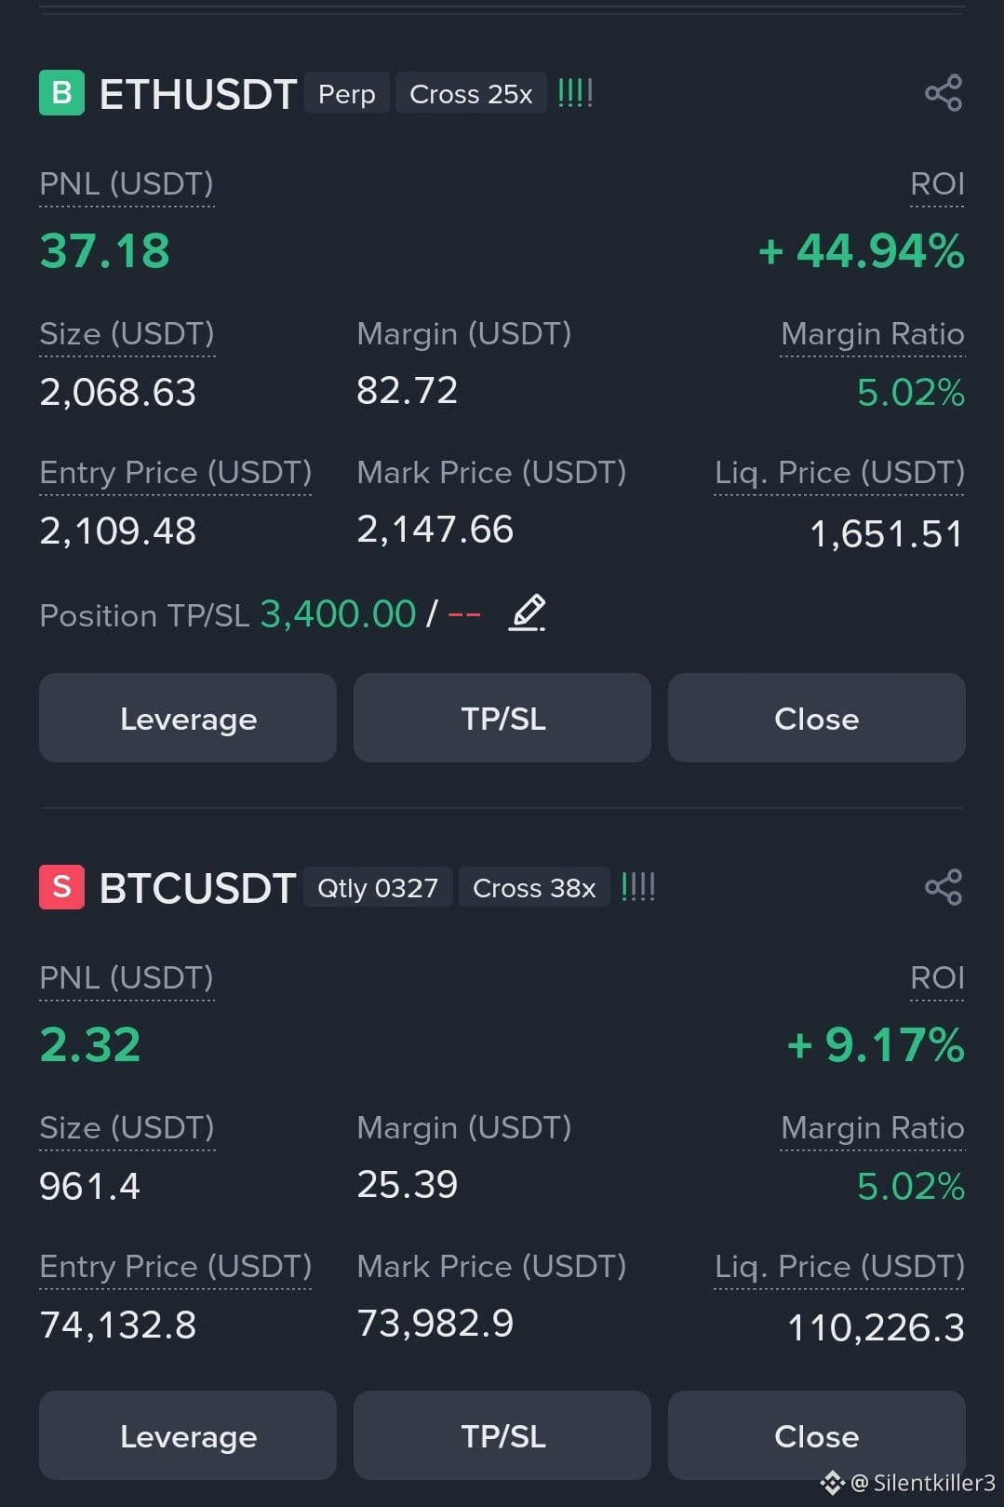This screenshot has height=1507, width=1004.
Task: Open ETHUSDT Margin Ratio info
Action: [x=873, y=334]
